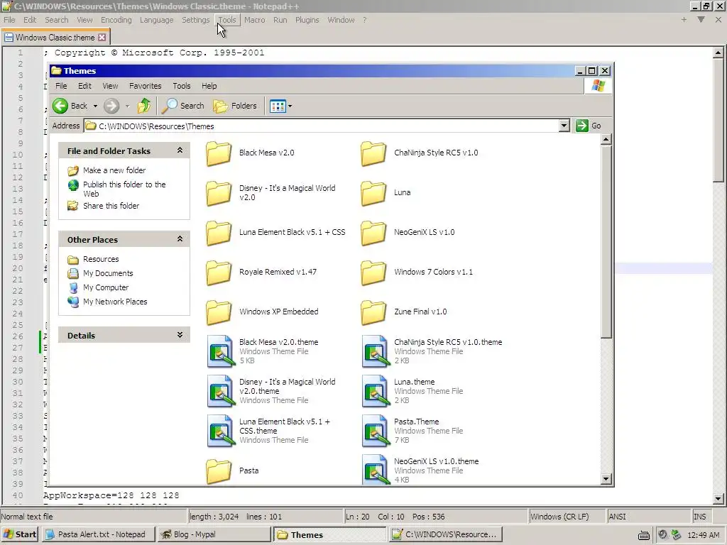Toggle the Folders pane button
The width and height of the screenshot is (727, 545).
click(x=234, y=106)
